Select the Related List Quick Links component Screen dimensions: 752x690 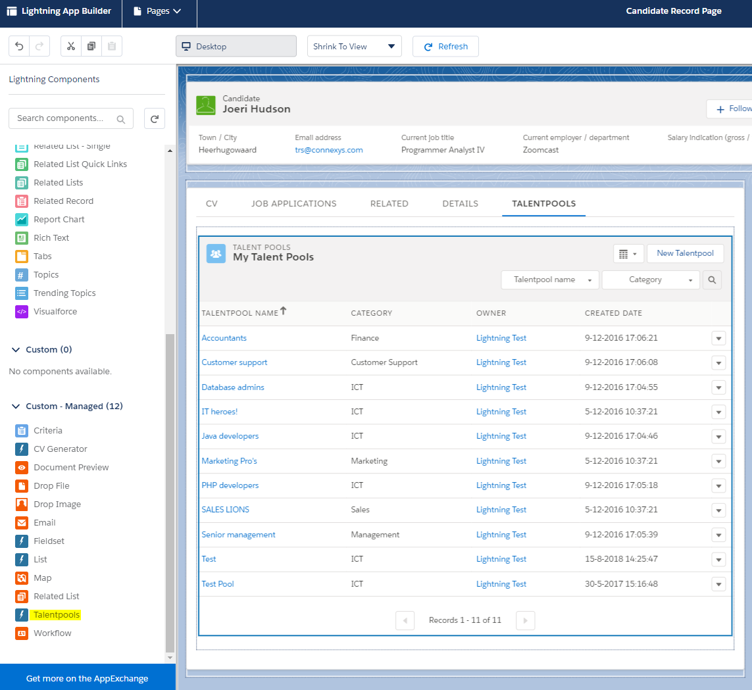[71, 164]
